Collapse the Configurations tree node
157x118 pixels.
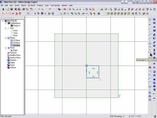pyautogui.click(x=6, y=23)
